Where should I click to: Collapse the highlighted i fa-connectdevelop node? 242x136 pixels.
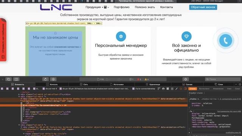coord(24,105)
